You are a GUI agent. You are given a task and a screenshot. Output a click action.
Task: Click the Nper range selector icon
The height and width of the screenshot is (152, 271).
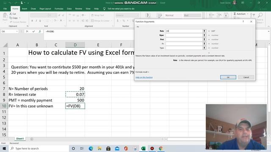(204, 35)
